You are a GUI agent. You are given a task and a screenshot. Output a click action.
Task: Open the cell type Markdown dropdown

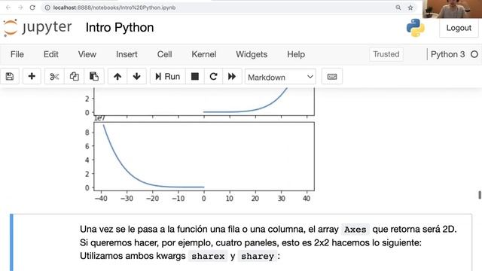(280, 77)
